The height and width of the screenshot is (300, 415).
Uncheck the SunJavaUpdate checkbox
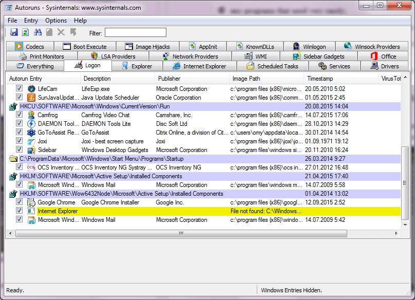19,97
